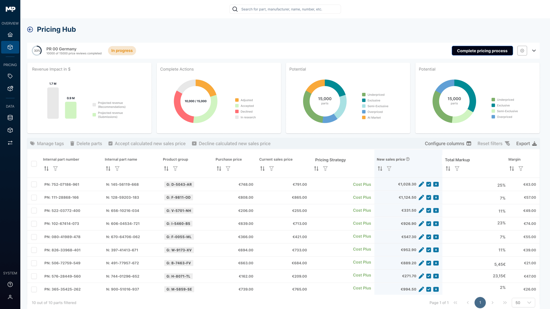The width and height of the screenshot is (550, 309).
Task: Sort by Purchase price column
Action: pos(219,169)
